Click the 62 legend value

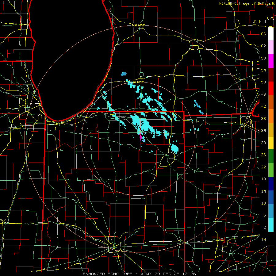263,46
